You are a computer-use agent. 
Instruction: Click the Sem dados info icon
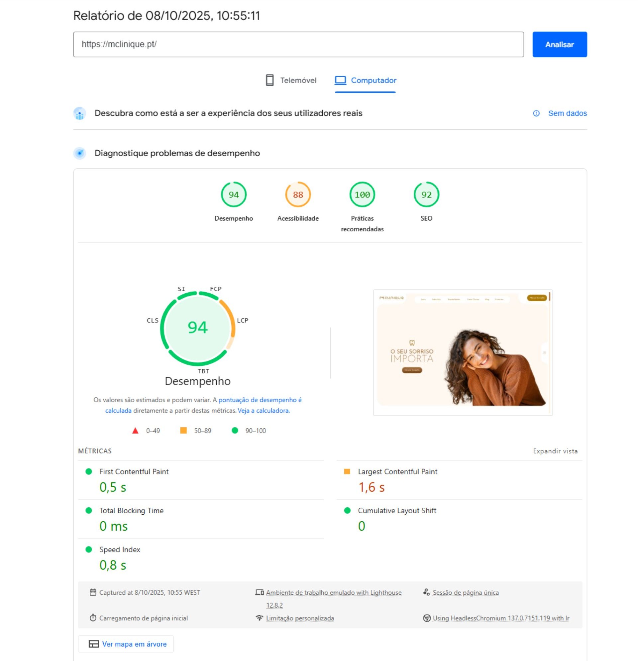(536, 113)
